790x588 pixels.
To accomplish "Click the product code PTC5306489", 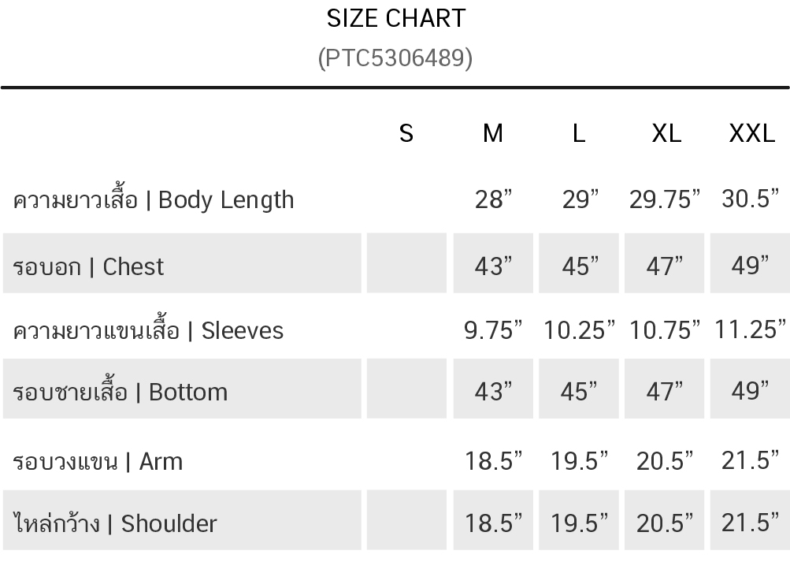I will [395, 58].
